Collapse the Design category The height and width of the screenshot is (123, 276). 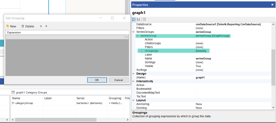pos(133,73)
